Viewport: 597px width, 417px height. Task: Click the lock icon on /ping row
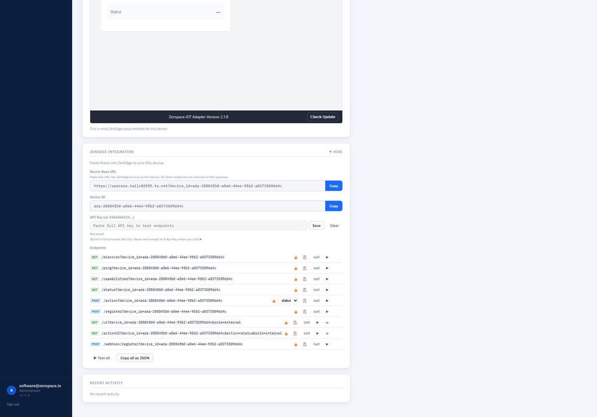tap(296, 268)
